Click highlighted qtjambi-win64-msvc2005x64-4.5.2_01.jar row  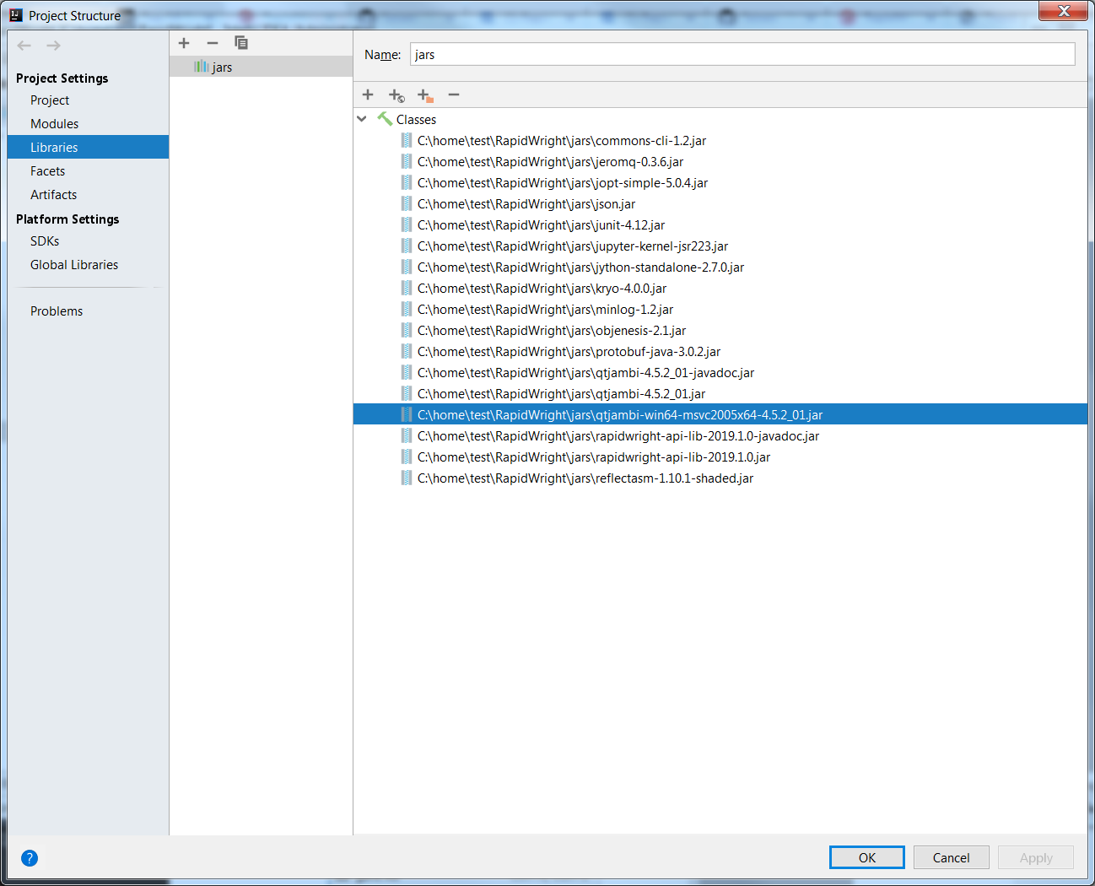tap(720, 414)
